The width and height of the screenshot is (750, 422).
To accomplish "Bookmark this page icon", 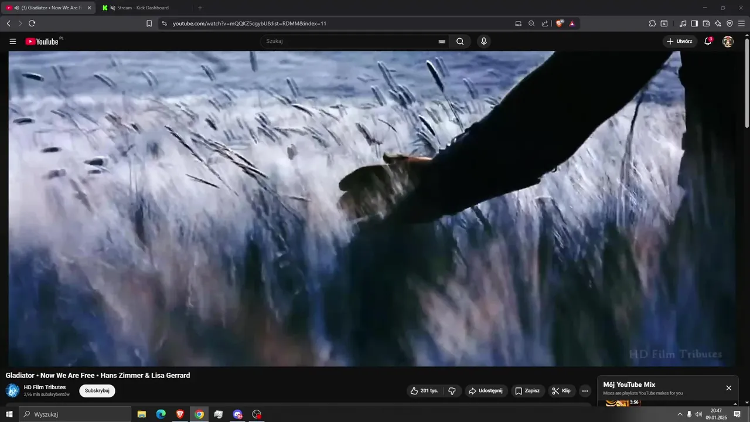I will click(149, 23).
